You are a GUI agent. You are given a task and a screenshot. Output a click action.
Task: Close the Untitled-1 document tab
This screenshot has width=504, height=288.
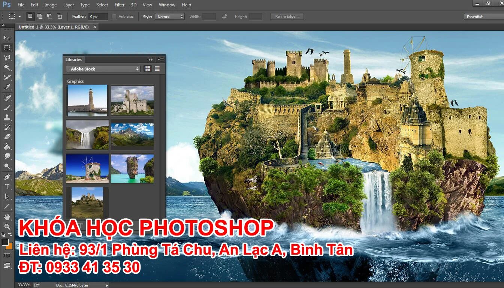[x=95, y=27]
